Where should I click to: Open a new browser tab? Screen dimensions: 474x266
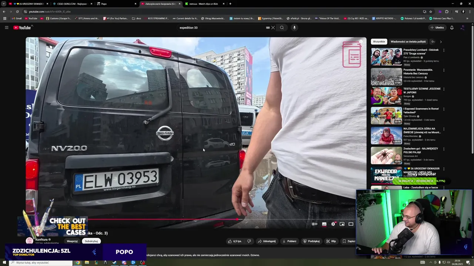coord(230,4)
